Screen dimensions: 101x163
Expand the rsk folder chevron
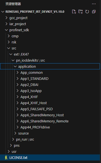tap(9, 42)
